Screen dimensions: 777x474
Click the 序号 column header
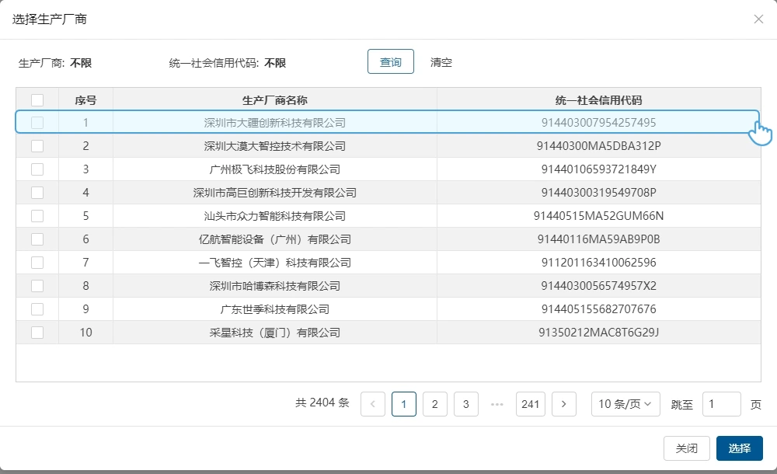[x=85, y=100]
